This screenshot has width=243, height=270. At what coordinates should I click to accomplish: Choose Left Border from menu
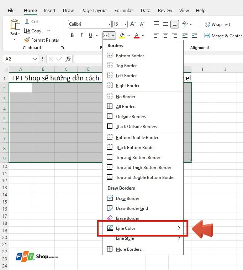(x=143, y=76)
